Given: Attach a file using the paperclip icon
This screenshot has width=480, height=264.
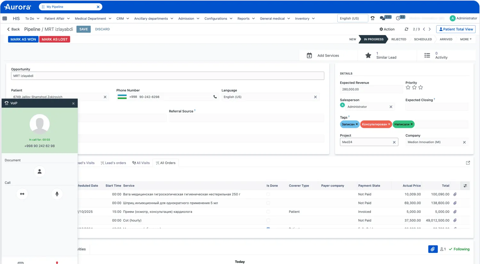Looking at the screenshot, I should [433, 249].
